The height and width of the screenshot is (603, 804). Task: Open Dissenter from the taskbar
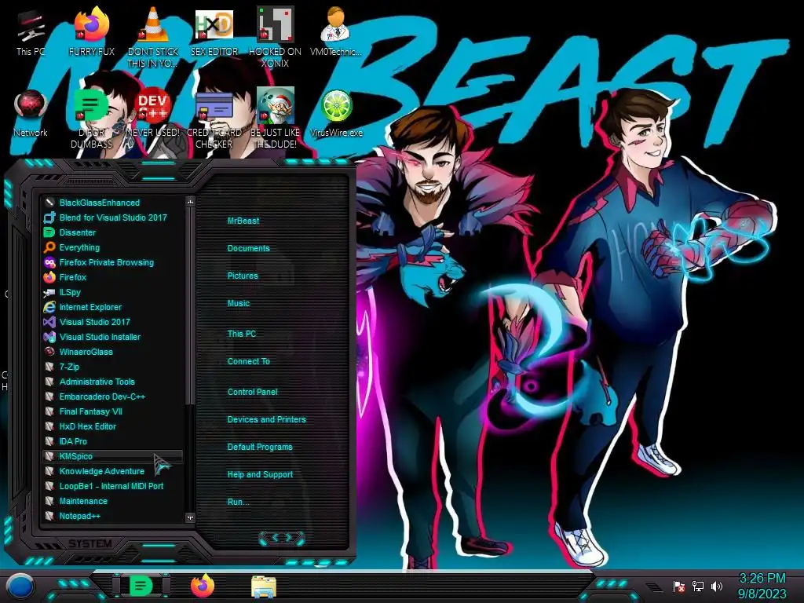(141, 586)
